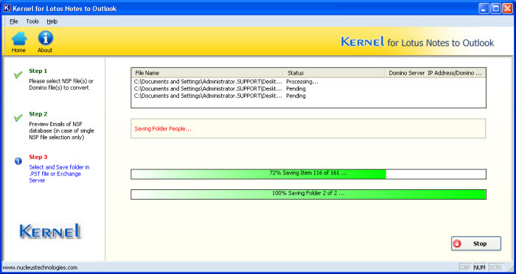Stop the conversion with Stop button
Image resolution: width=516 pixels, height=274 pixels.
pyautogui.click(x=476, y=244)
